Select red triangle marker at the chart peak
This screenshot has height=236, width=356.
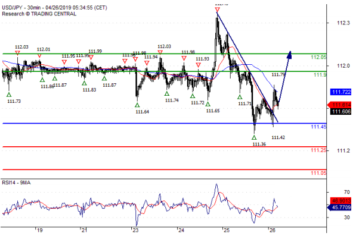click(217, 10)
